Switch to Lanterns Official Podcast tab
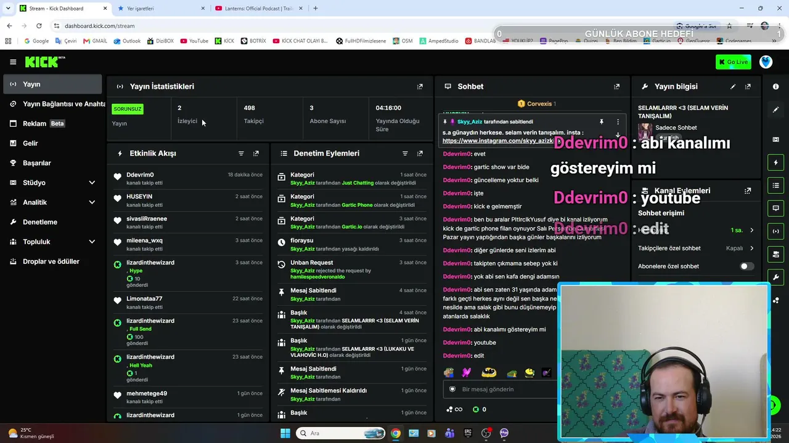Viewport: 789px width, 443px height. pyautogui.click(x=258, y=9)
